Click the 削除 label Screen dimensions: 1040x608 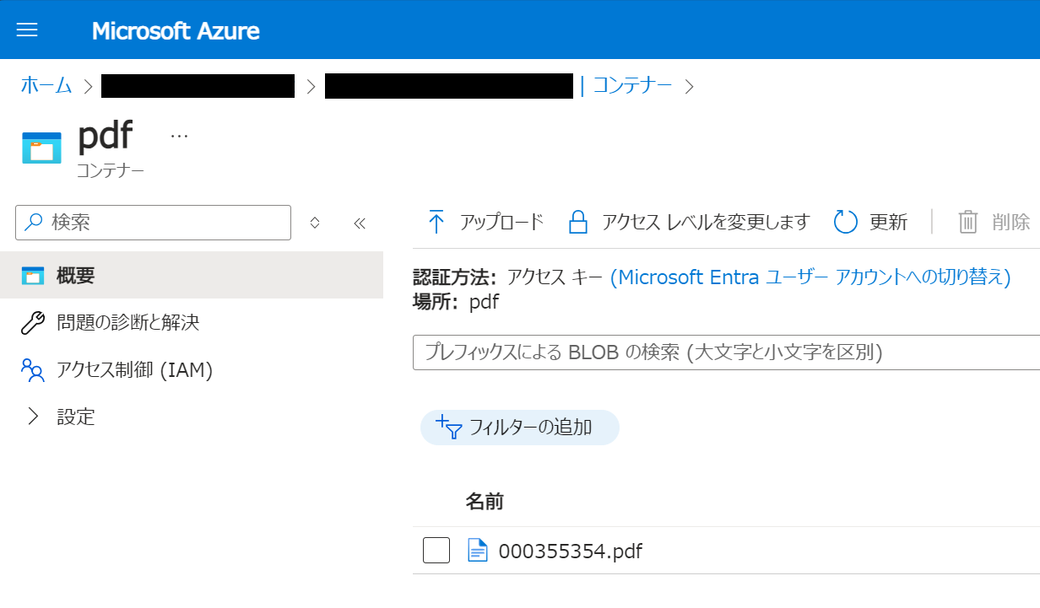pyautogui.click(x=1011, y=223)
